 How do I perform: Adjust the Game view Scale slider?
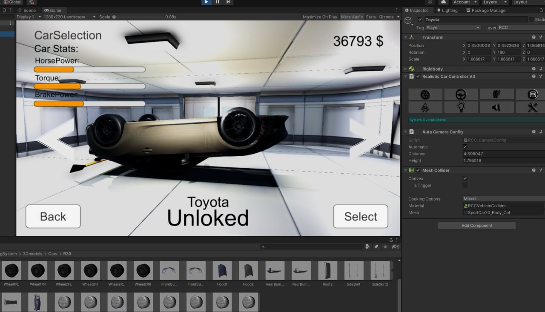pos(138,17)
